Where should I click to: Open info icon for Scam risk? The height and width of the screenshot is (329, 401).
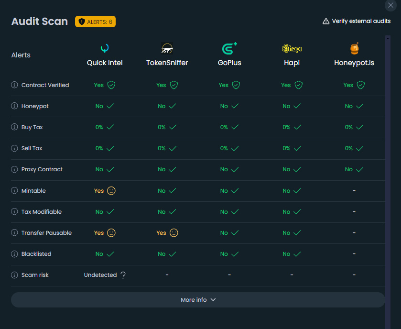tap(14, 275)
